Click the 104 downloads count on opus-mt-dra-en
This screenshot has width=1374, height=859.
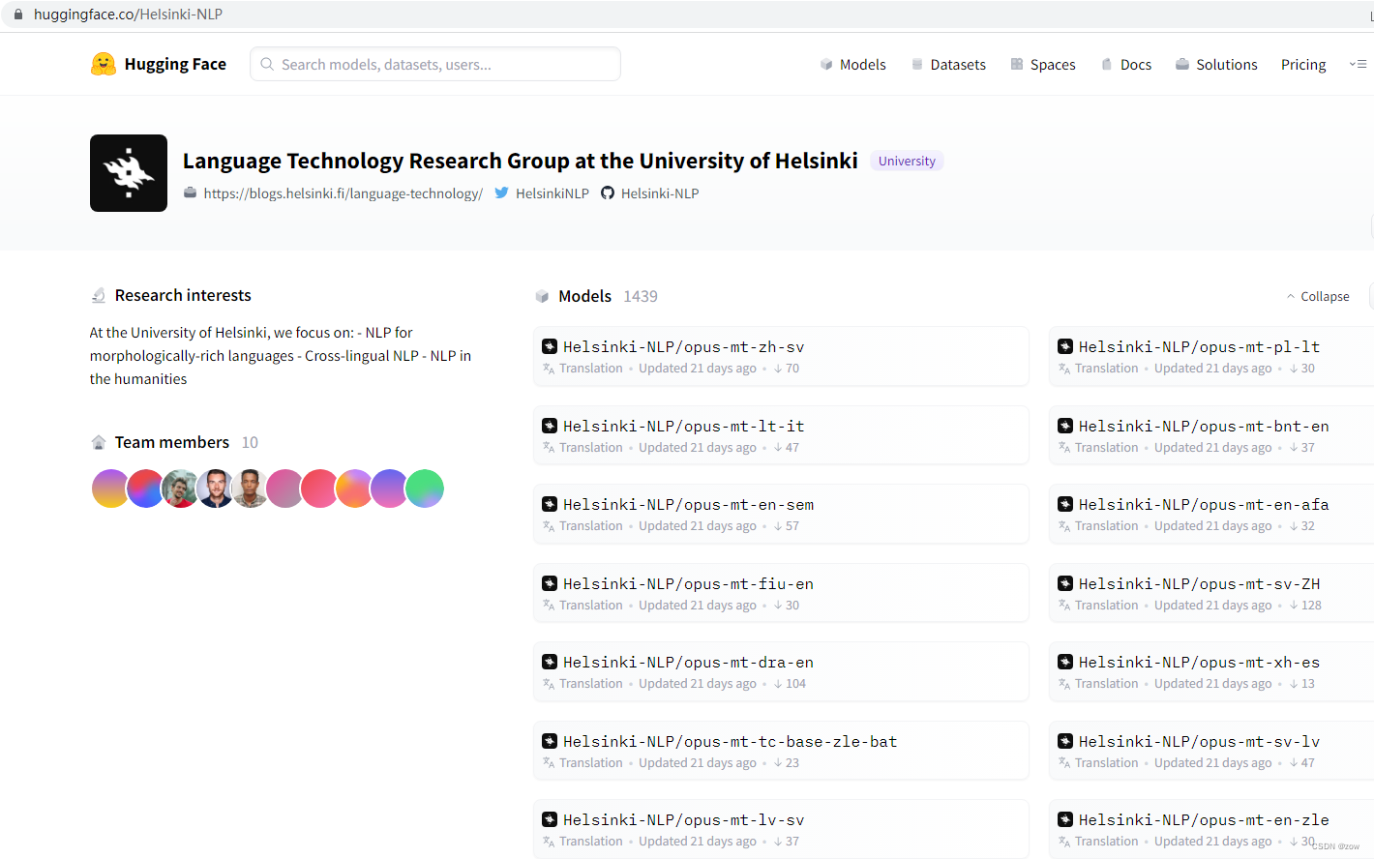coord(795,684)
